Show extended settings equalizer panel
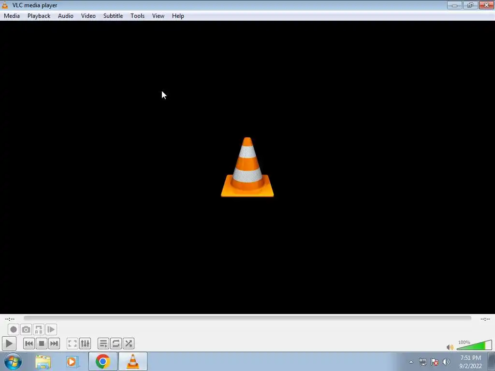 pyautogui.click(x=85, y=343)
